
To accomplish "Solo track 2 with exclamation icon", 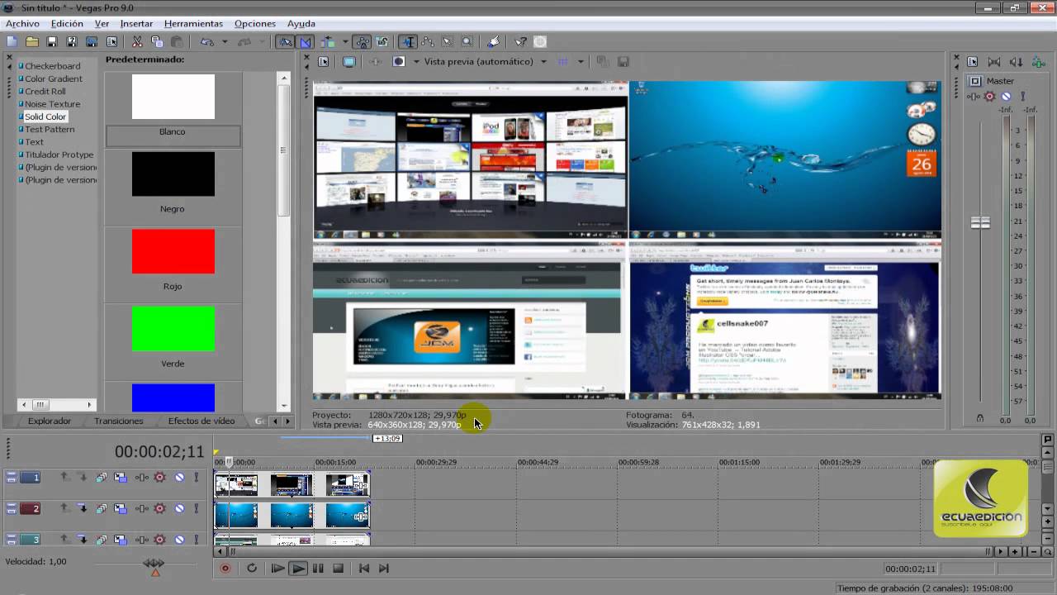I will coord(196,508).
